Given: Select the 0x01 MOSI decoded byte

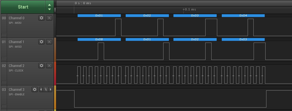Looking at the screenshot, I should (x=99, y=16).
